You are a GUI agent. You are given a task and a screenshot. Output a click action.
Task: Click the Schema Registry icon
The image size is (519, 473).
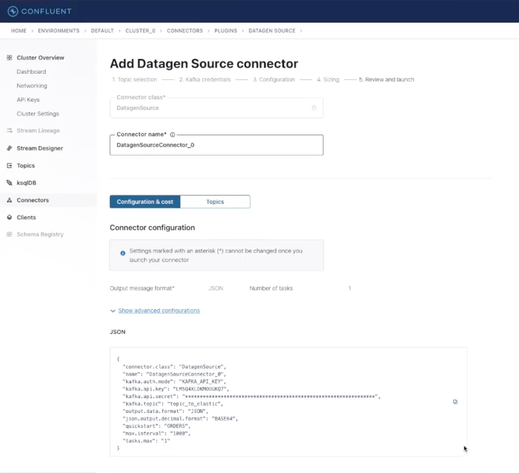coord(9,234)
